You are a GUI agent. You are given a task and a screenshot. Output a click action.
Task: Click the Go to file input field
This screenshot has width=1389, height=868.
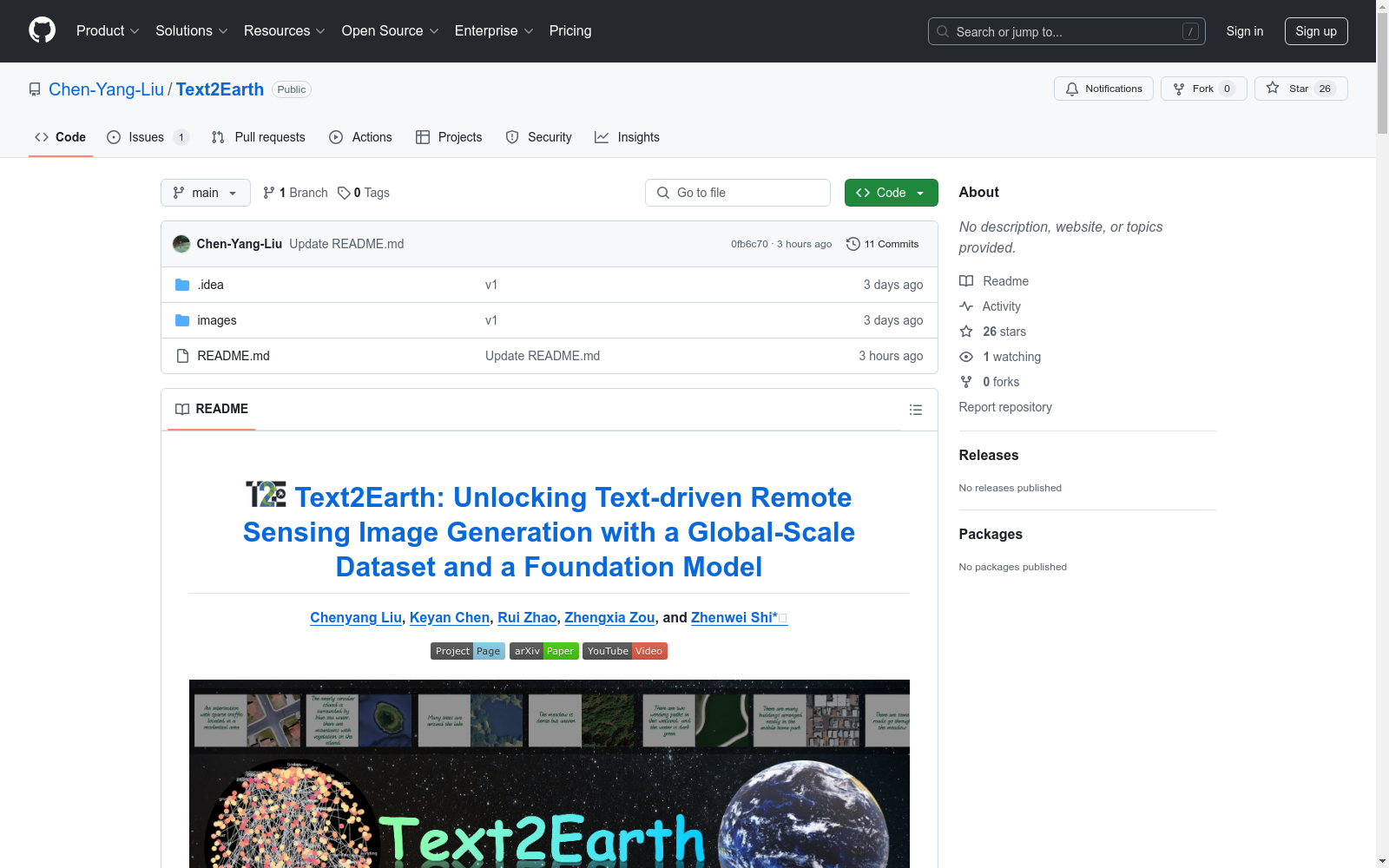[738, 193]
